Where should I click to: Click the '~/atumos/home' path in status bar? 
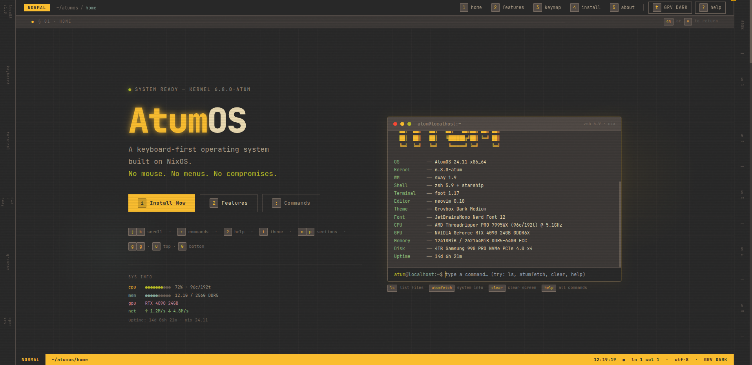(x=70, y=360)
